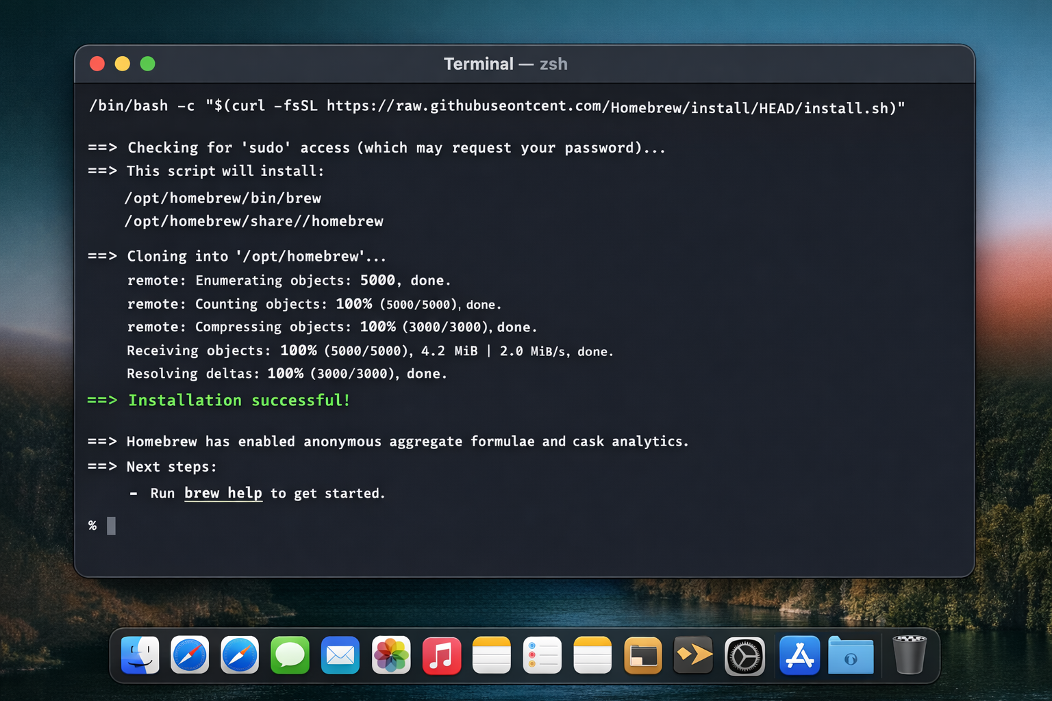
Task: Launch the orange arrow terminal app
Action: tap(693, 655)
